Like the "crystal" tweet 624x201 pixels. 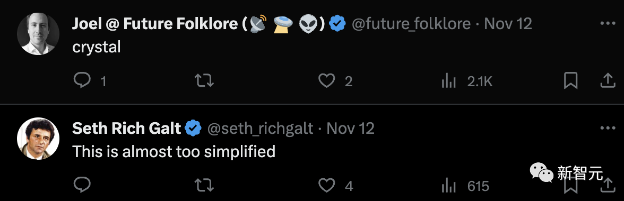coord(327,81)
